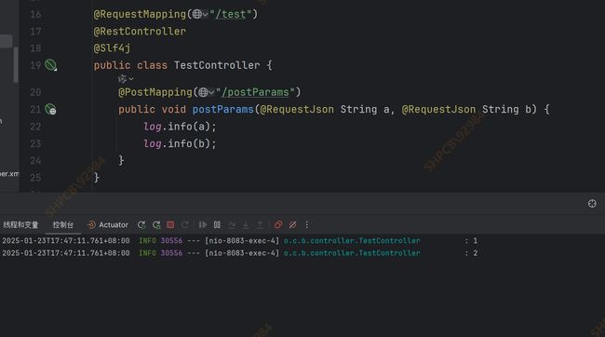
Task: Open the View Breakpoints dialog icon
Action: 278,224
